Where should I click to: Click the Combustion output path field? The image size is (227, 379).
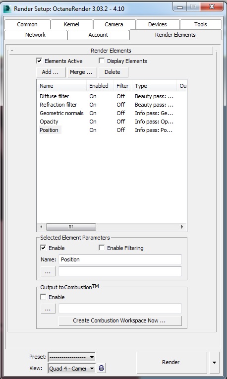120,309
